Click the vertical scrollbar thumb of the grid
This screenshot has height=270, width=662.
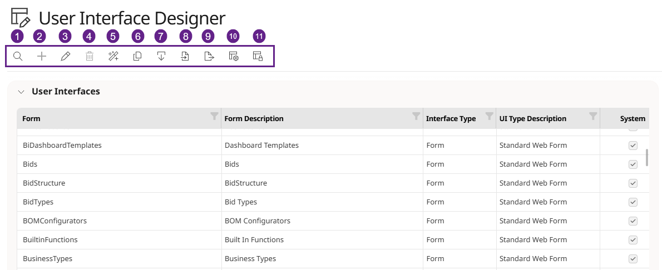click(647, 157)
